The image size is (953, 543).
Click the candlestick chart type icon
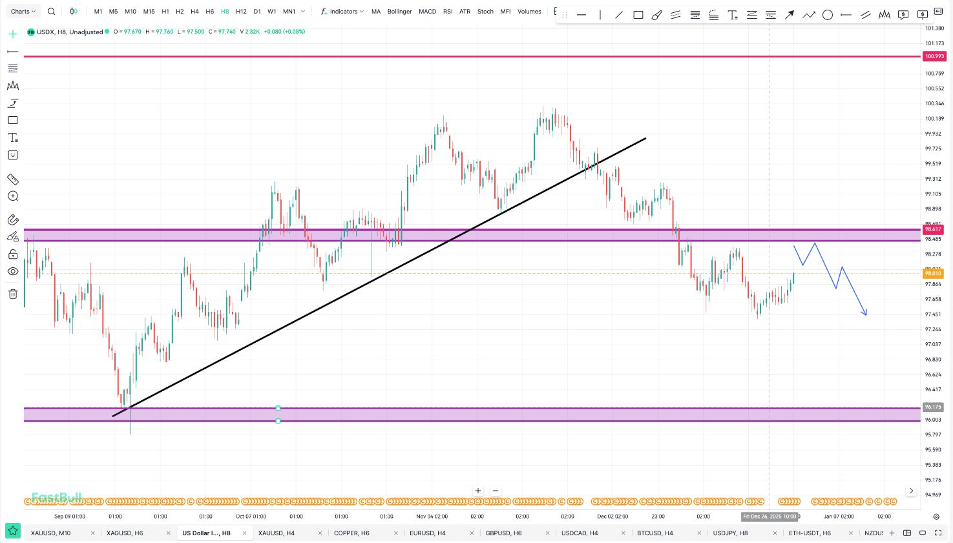(x=74, y=12)
